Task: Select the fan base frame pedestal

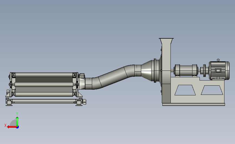Action: click(198, 91)
